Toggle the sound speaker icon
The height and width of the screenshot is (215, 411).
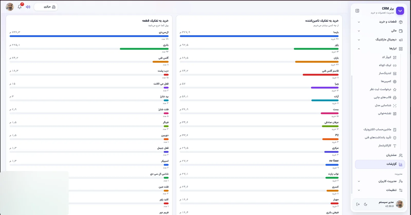[x=28, y=7]
